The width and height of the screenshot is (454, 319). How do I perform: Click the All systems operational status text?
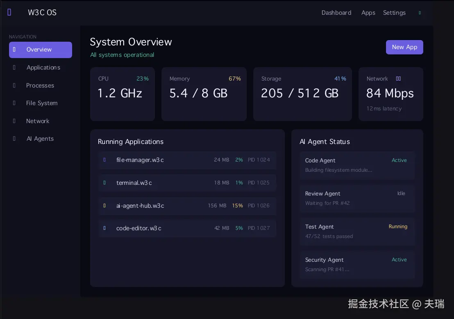pyautogui.click(x=122, y=55)
